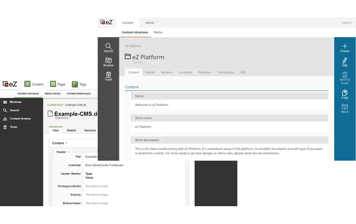This screenshot has height=224, width=356.
Task: Click the Create plus icon
Action: pyautogui.click(x=345, y=46)
